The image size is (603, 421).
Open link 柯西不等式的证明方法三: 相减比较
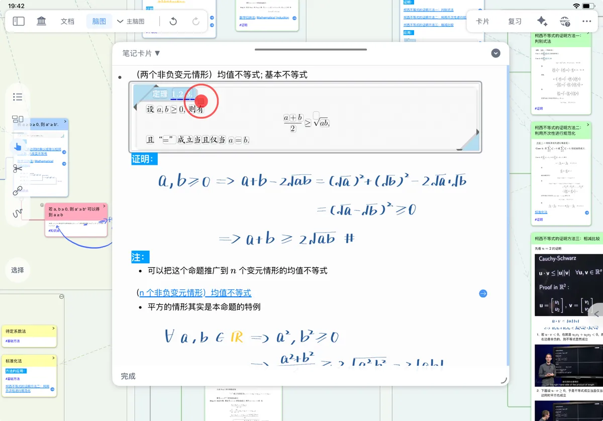pyautogui.click(x=429, y=25)
